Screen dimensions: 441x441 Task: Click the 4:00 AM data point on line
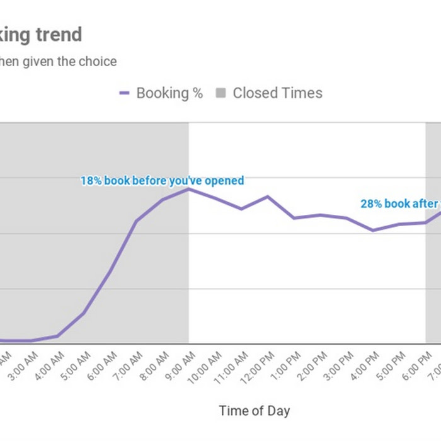57,336
